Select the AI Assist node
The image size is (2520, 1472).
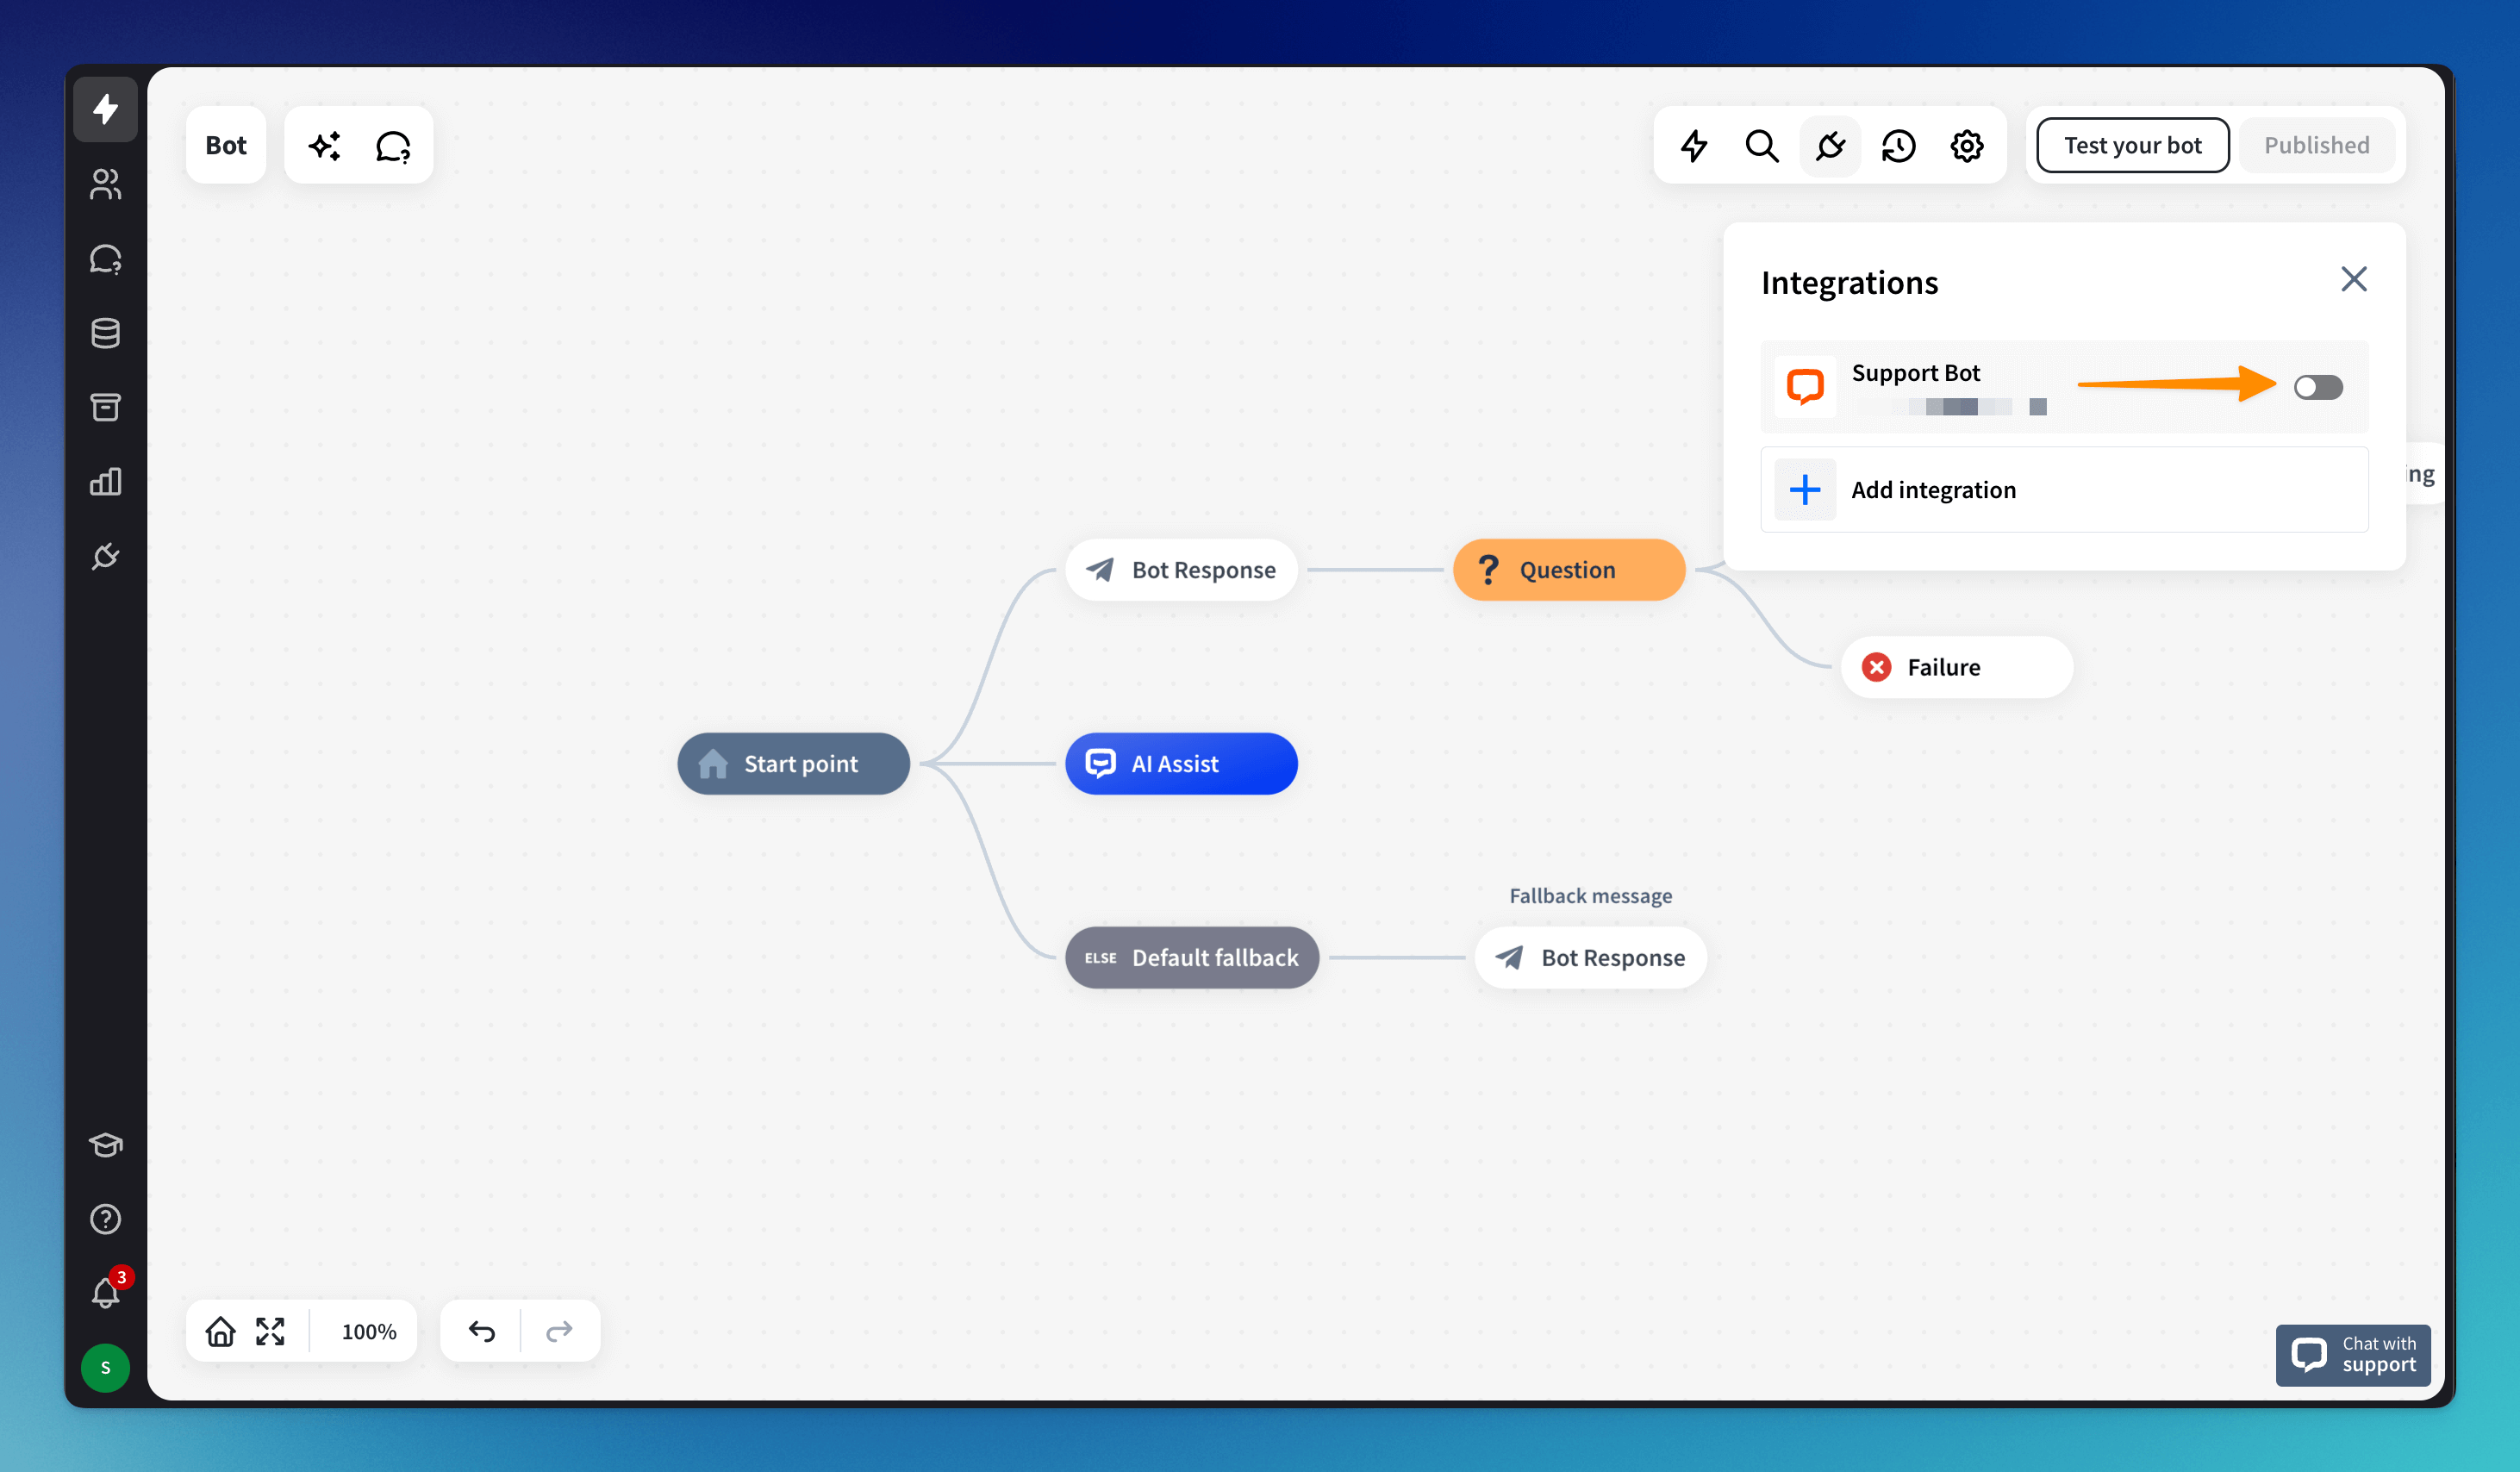[x=1181, y=764]
